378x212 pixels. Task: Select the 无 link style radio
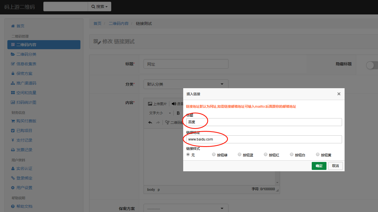tap(188, 155)
